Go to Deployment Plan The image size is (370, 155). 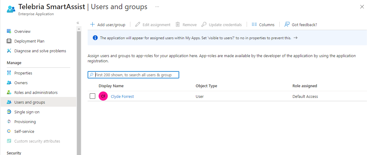point(29,41)
